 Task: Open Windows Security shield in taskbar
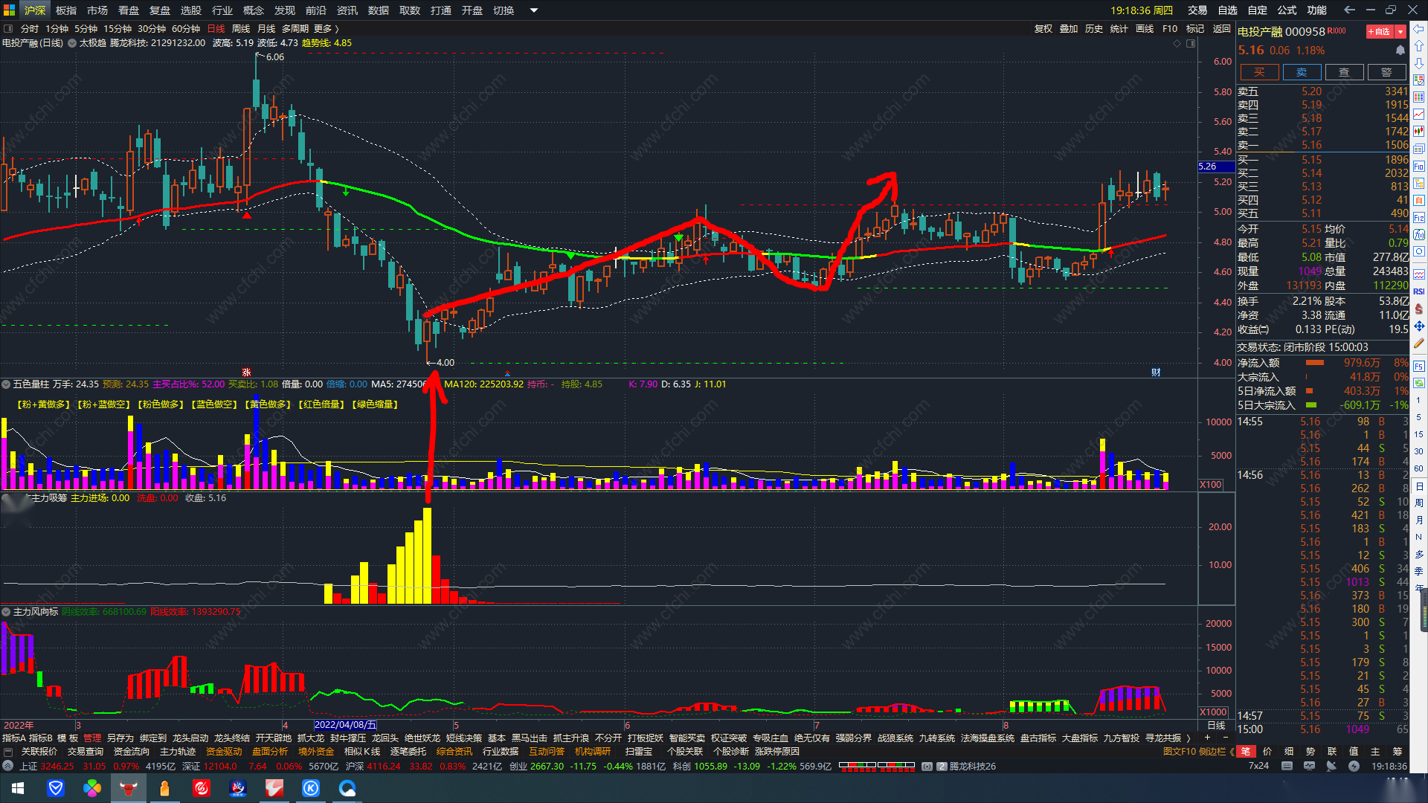[56, 788]
